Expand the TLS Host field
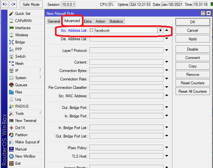213x168 pixels. [167, 156]
